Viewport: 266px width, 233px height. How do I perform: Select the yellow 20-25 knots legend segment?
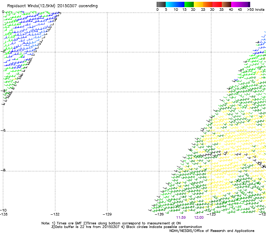tap(198, 4)
